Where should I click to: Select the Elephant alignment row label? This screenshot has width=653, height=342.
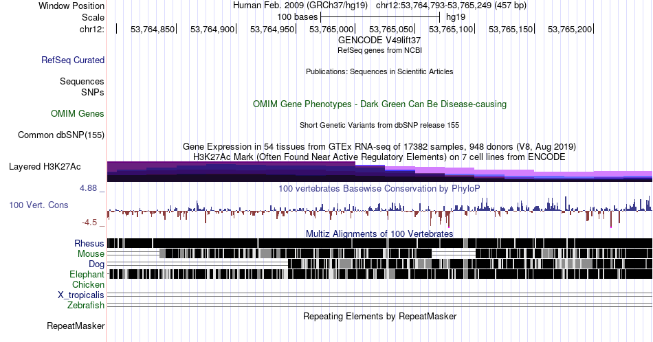click(87, 274)
